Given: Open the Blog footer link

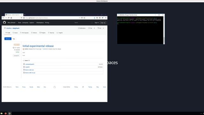Looking at the screenshot, I should [98, 87].
